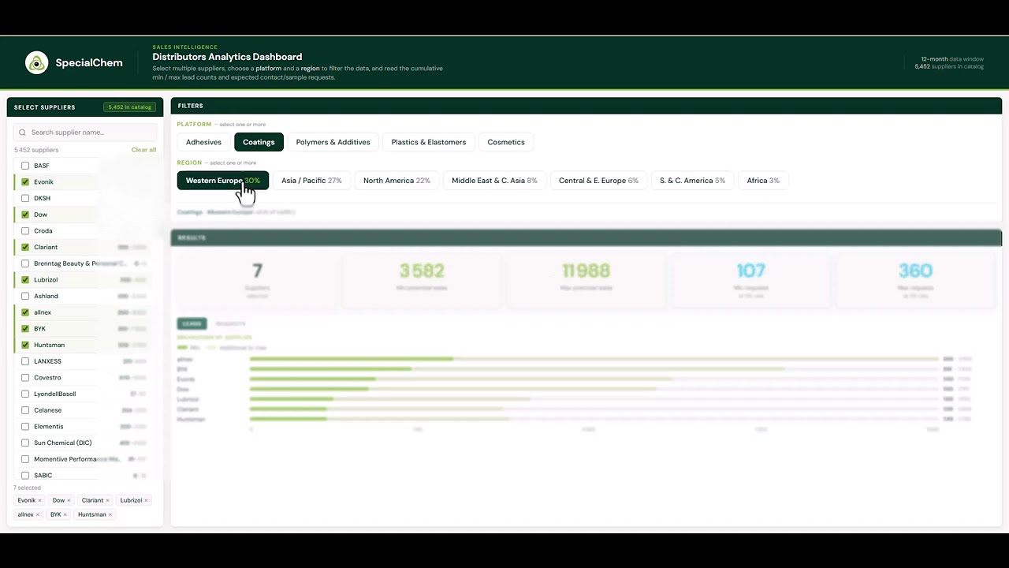Toggle the Coatings platform filter

259,142
